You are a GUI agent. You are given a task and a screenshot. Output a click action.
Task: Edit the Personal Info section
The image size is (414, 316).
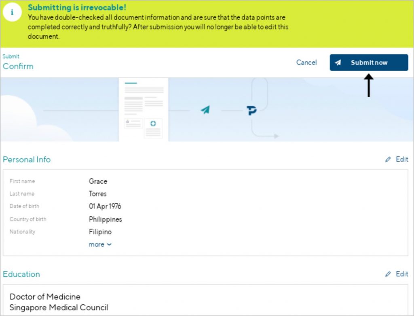coord(397,159)
